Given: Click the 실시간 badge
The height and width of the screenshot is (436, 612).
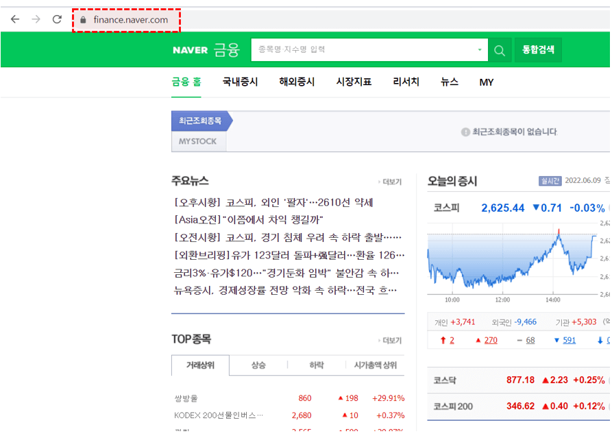Looking at the screenshot, I should pyautogui.click(x=550, y=181).
